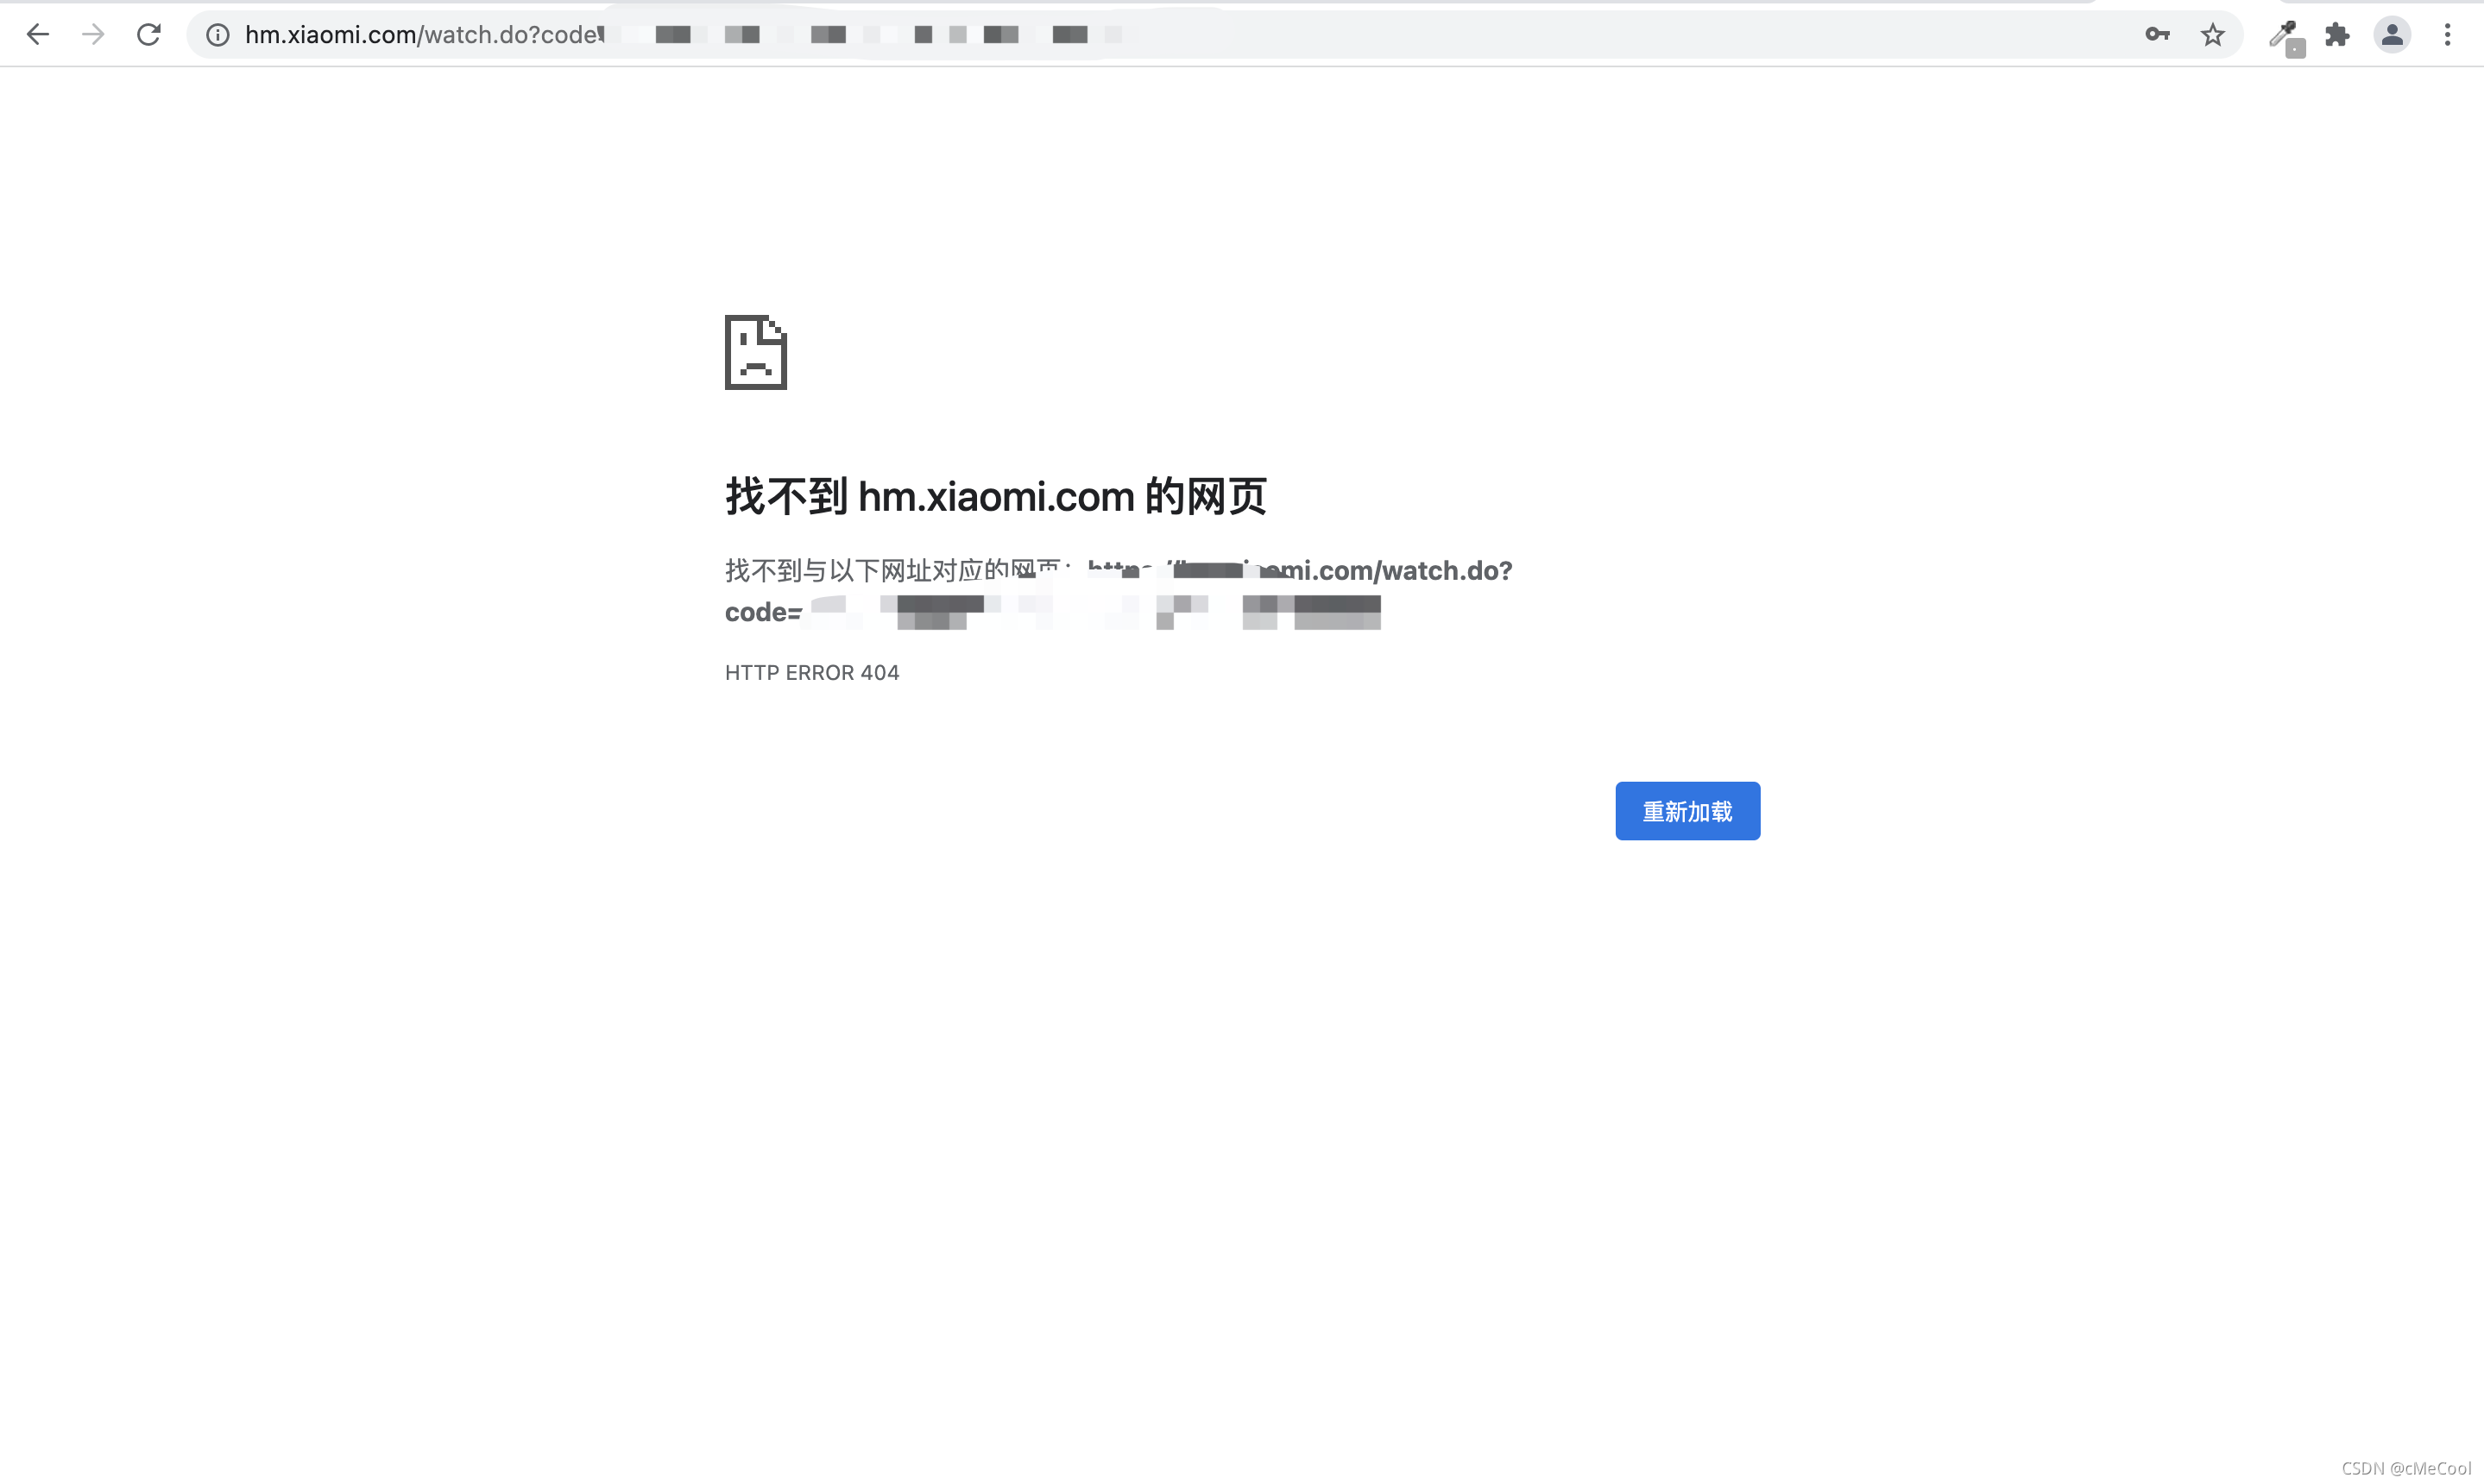Click the HTTP ERROR 404 text
This screenshot has height=1484, width=2484.
811,672
